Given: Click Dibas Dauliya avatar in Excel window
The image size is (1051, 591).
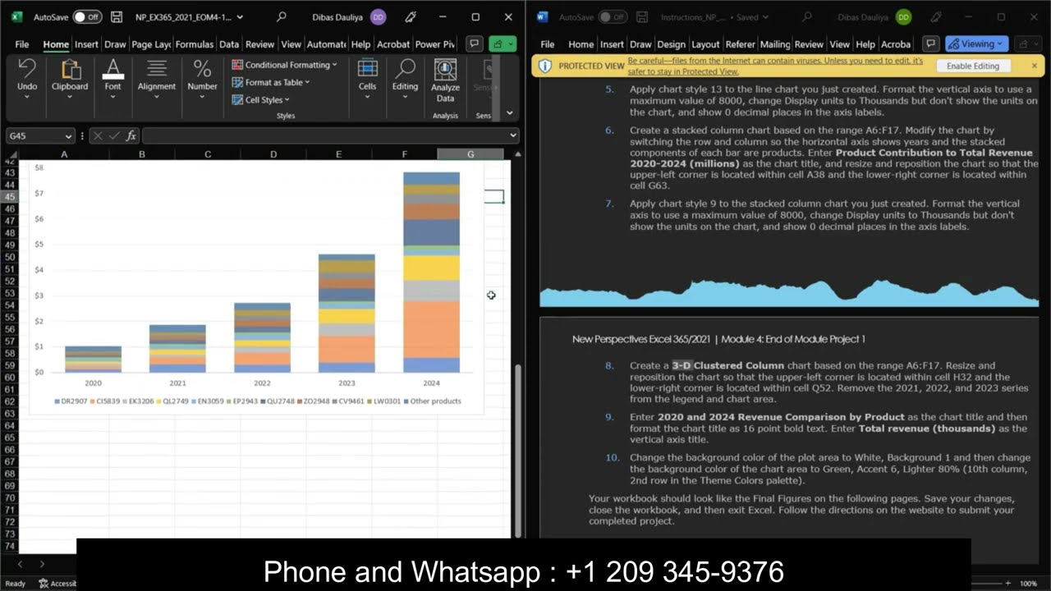Looking at the screenshot, I should pyautogui.click(x=378, y=16).
